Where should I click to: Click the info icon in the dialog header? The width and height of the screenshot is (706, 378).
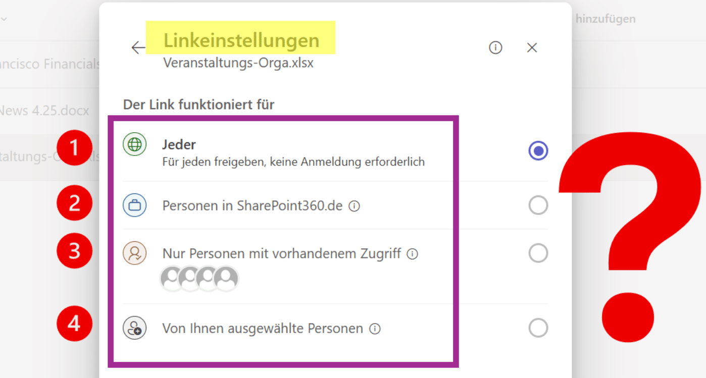[x=495, y=48]
